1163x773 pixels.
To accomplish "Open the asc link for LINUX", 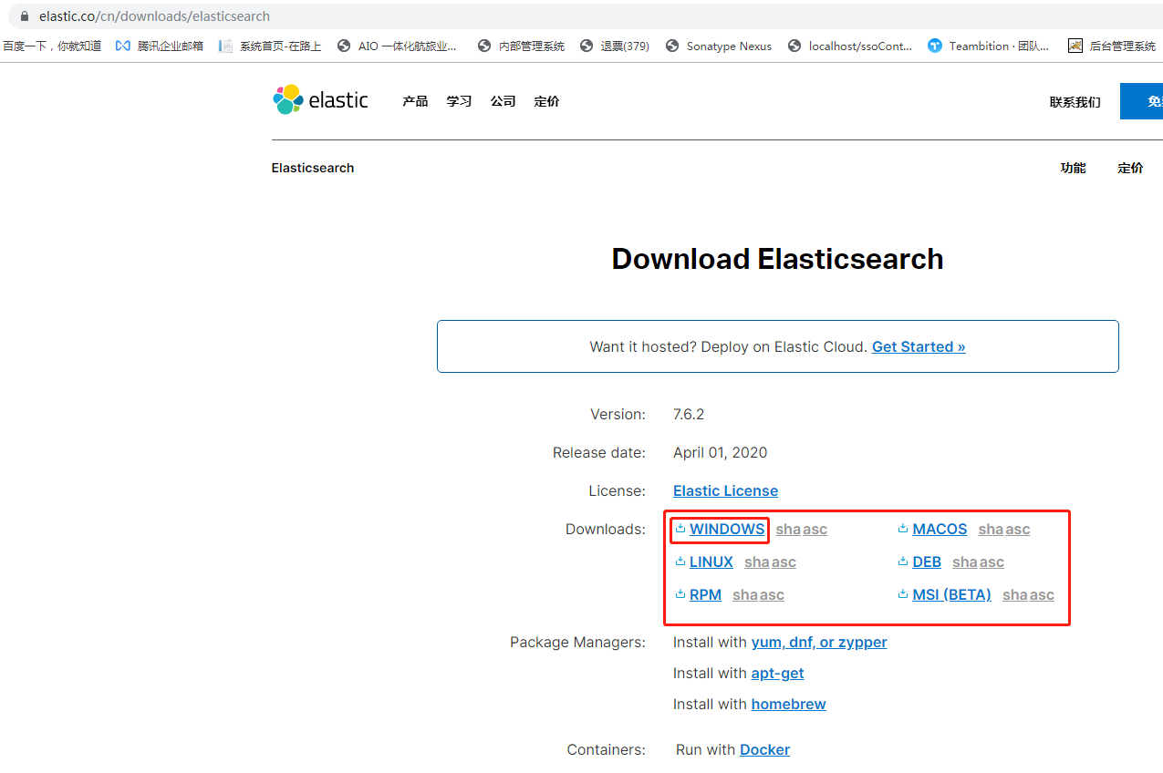I will click(x=784, y=562).
